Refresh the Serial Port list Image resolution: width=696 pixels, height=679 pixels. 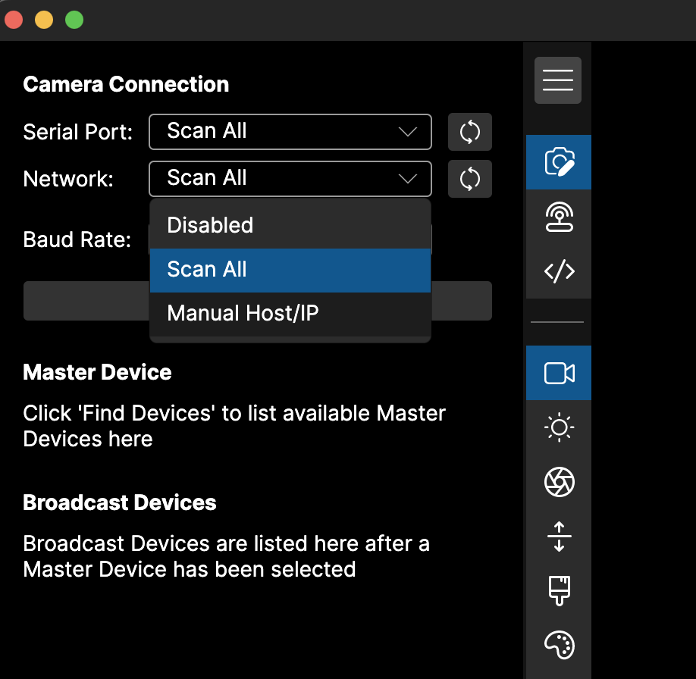click(470, 132)
